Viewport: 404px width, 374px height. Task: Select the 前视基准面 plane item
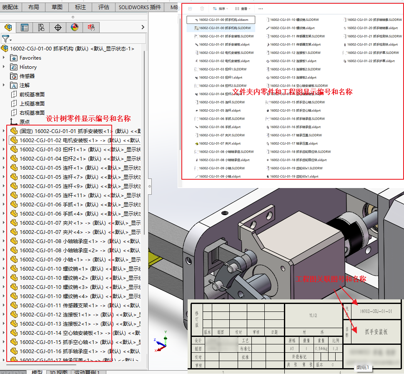pos(32,94)
